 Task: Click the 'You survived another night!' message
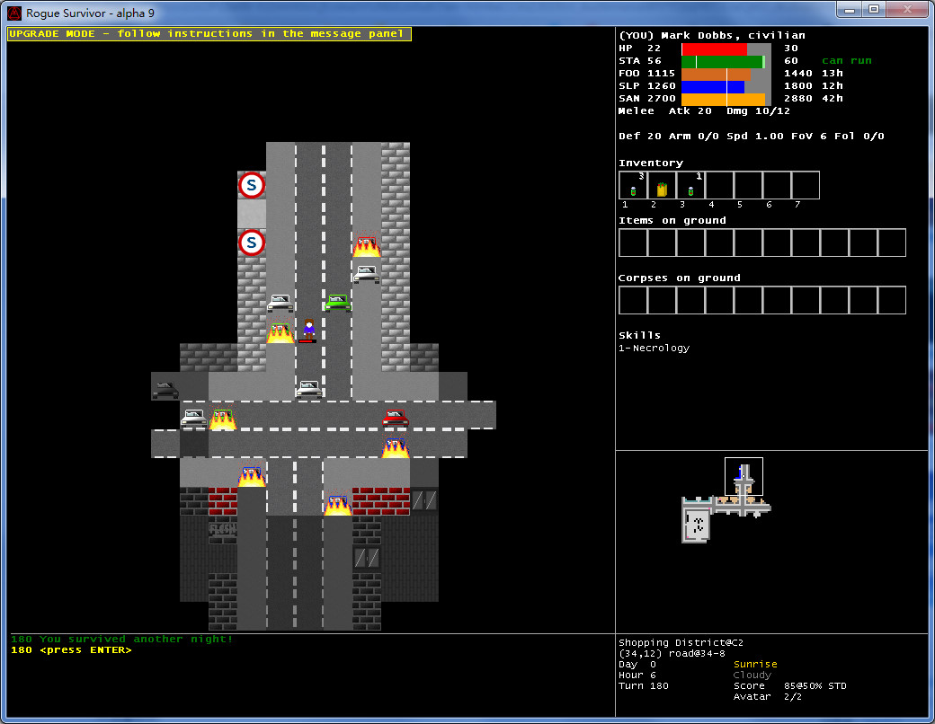pos(136,639)
